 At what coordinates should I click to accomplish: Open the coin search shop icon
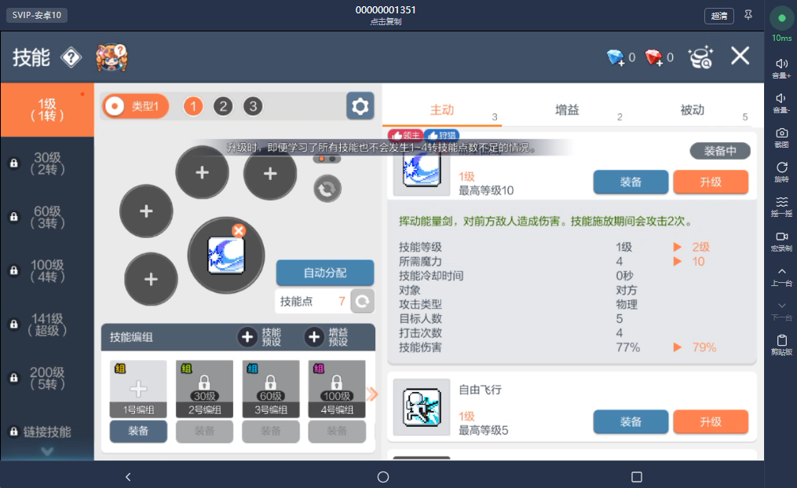pyautogui.click(x=701, y=57)
